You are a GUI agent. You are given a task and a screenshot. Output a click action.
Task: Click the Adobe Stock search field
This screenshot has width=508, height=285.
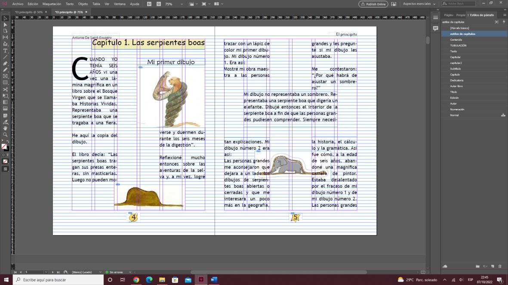pyautogui.click(x=459, y=3)
